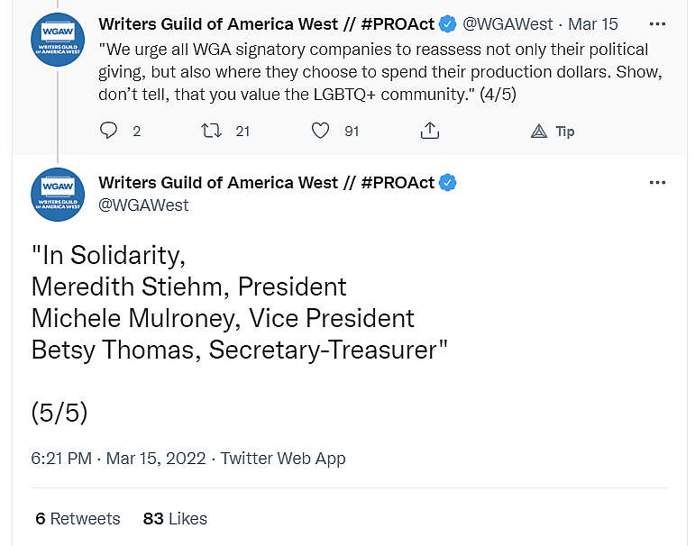Click the verified badge on the (5/5) tweet
The height and width of the screenshot is (546, 695).
448,183
